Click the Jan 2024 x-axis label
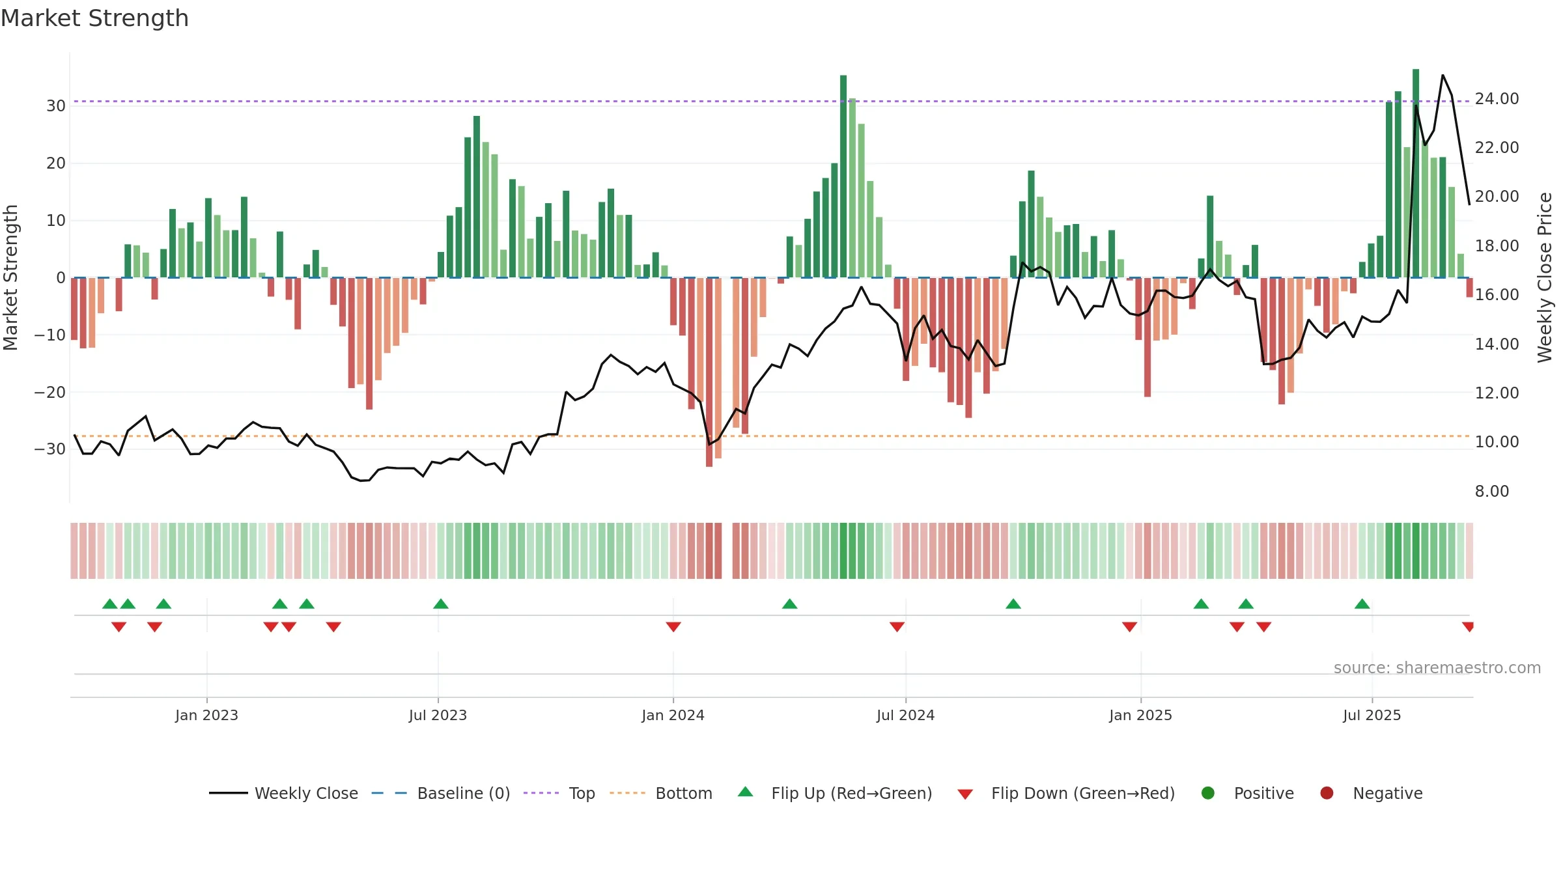This screenshot has height=879, width=1563. point(673,715)
